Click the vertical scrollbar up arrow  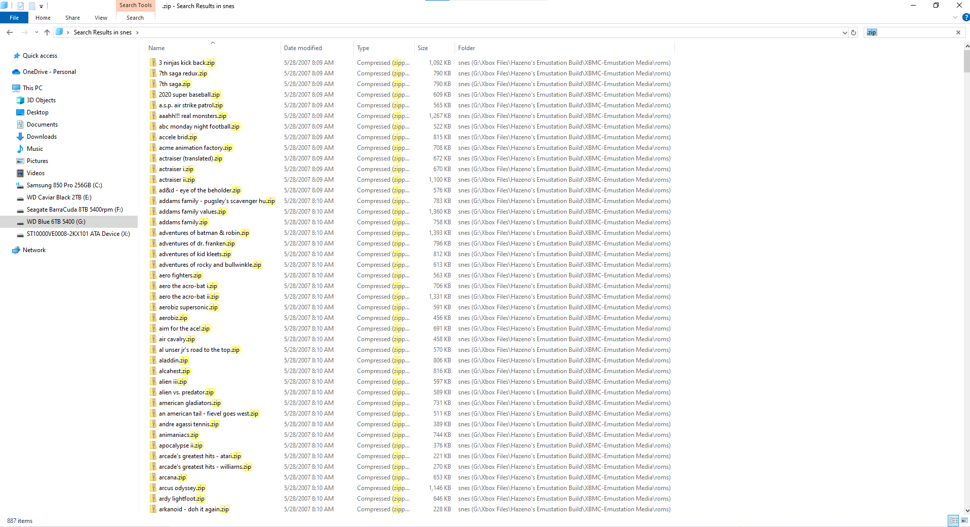pyautogui.click(x=967, y=46)
